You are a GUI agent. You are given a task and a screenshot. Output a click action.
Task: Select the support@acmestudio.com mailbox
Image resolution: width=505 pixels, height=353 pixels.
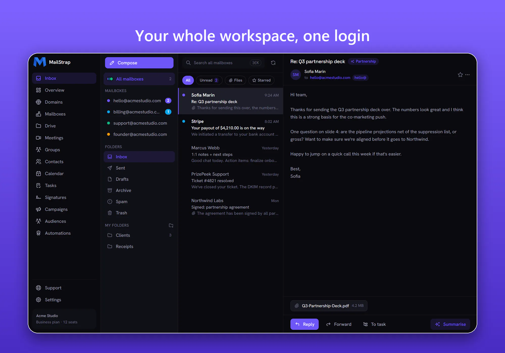pyautogui.click(x=139, y=123)
